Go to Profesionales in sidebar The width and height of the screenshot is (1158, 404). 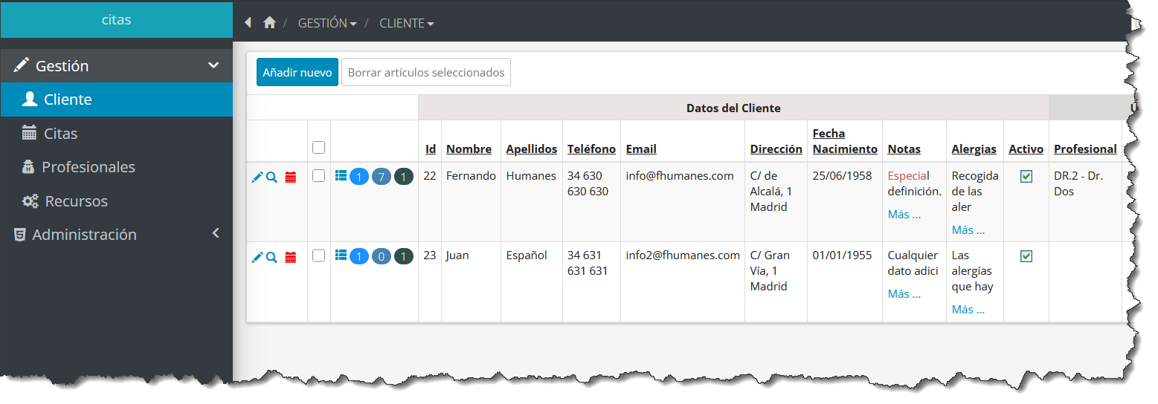(x=88, y=167)
